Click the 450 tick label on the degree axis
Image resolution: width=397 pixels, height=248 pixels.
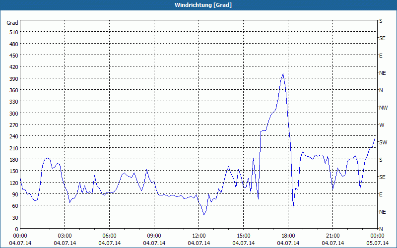(14, 56)
